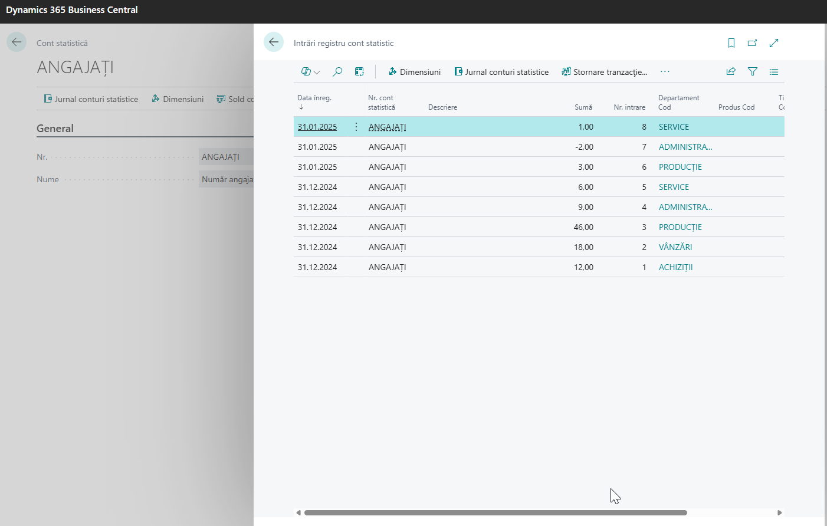Open the 31.01.2025 date link in first row

(317, 127)
